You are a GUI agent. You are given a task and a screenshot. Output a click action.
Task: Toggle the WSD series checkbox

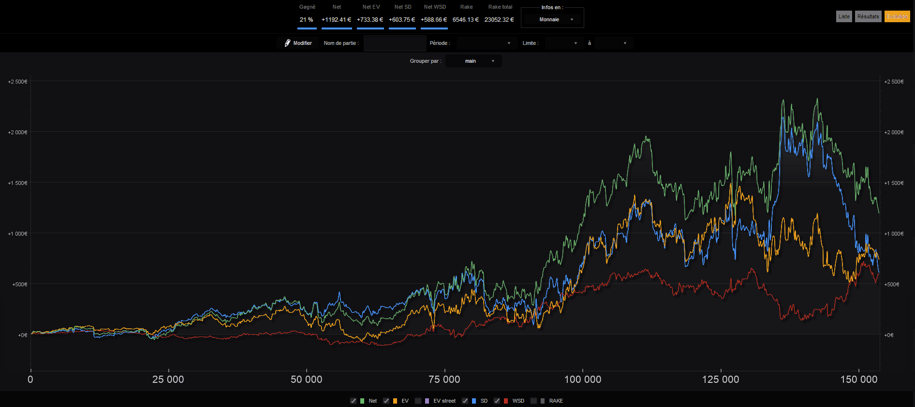pos(497,401)
